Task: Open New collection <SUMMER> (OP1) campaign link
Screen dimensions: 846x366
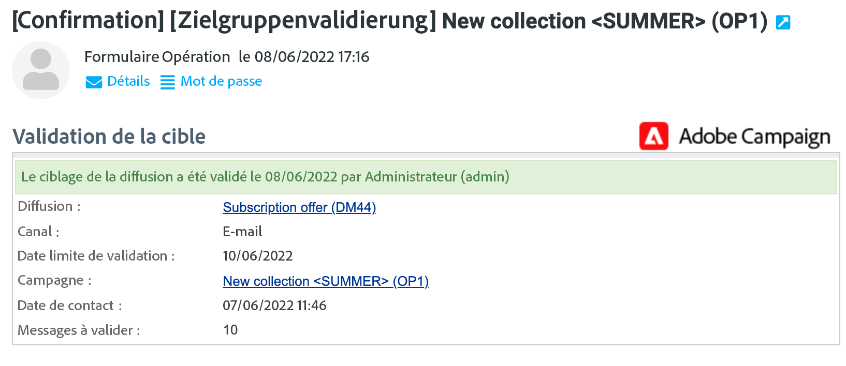Action: (x=326, y=281)
